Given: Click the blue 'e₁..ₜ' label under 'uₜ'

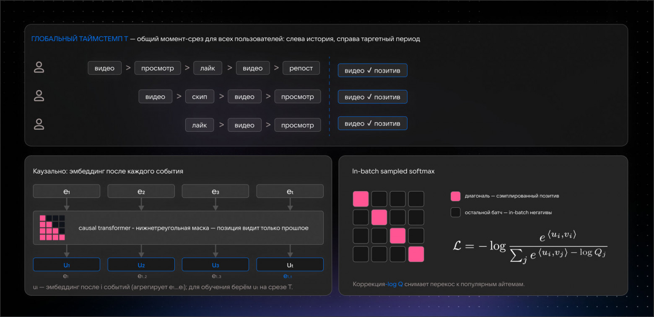Looking at the screenshot, I should (x=288, y=276).
